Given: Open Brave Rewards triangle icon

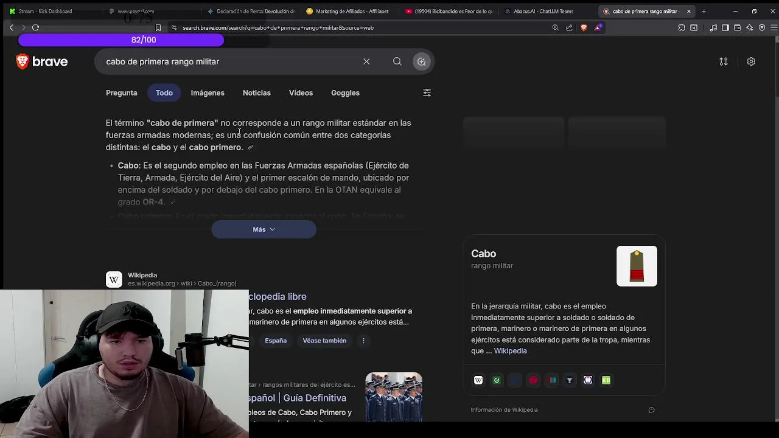Looking at the screenshot, I should pyautogui.click(x=599, y=27).
